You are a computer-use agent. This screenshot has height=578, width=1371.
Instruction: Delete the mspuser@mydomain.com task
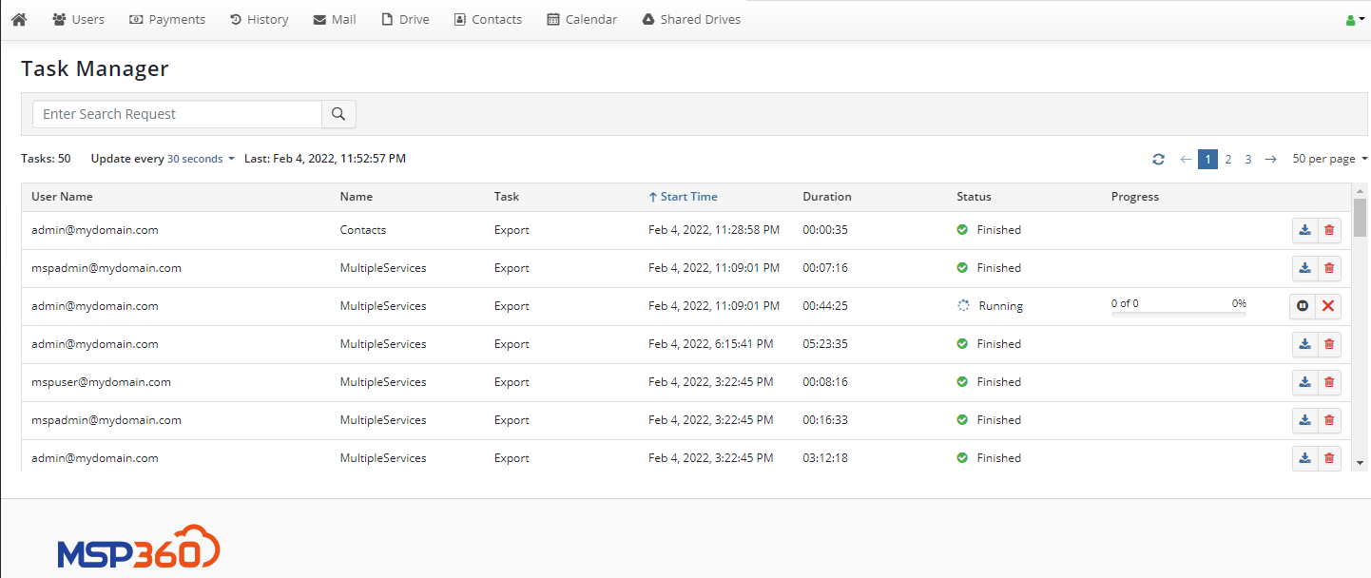(x=1329, y=382)
